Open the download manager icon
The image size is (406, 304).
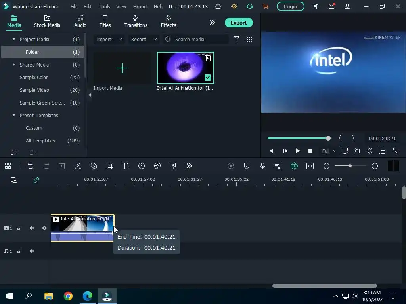pyautogui.click(x=347, y=6)
